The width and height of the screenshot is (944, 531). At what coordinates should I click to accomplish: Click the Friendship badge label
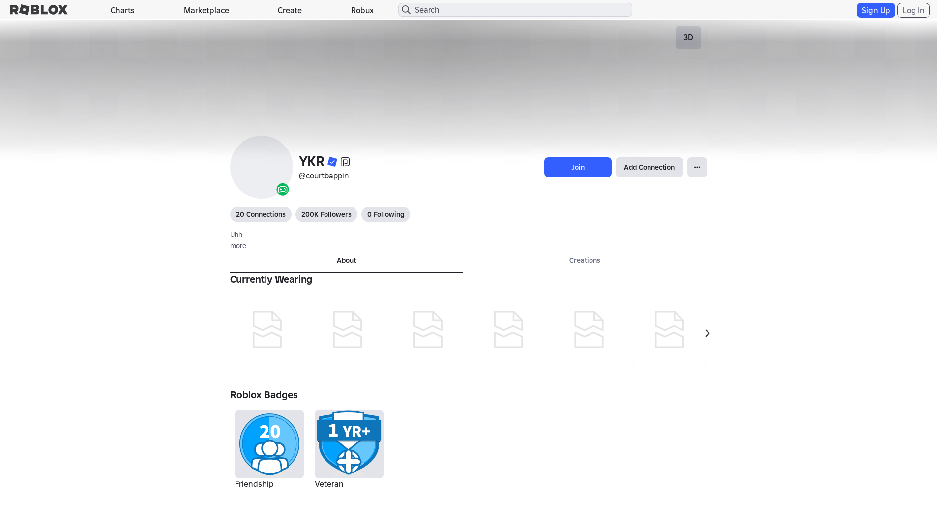(x=254, y=484)
